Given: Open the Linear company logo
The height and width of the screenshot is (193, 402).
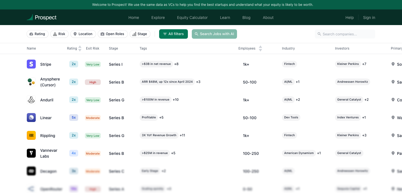Looking at the screenshot, I should tap(31, 118).
